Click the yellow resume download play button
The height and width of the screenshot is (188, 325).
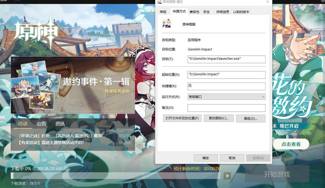click(x=227, y=176)
